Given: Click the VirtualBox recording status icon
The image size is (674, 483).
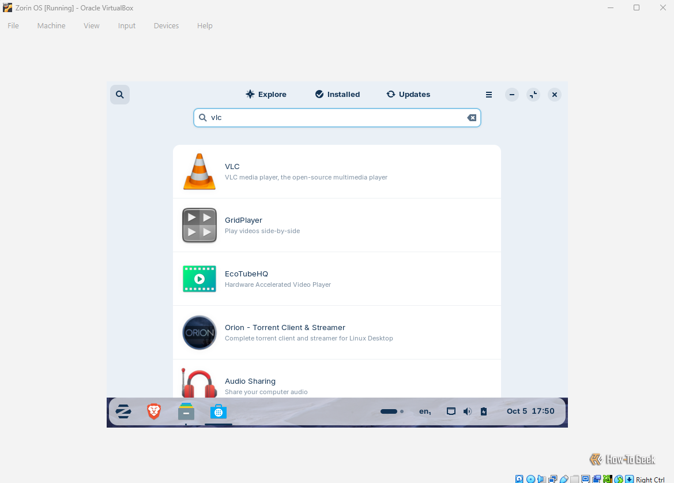Looking at the screenshot, I should (597, 479).
